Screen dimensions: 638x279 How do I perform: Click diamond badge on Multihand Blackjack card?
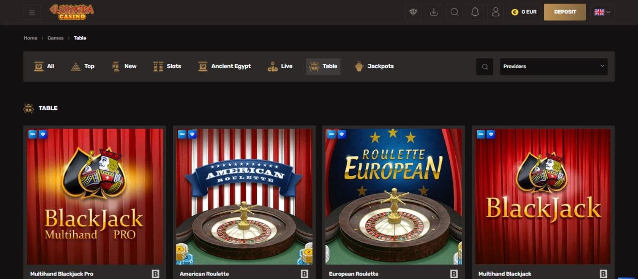(491, 134)
